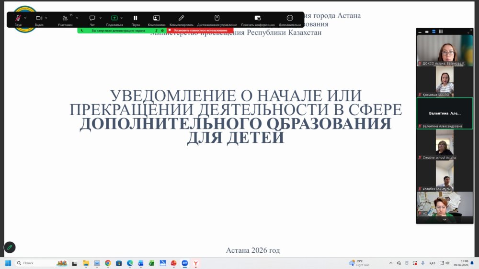Screen dimensions: 479x269
Task: Click the shield security icon on share bar
Action: 162,31
